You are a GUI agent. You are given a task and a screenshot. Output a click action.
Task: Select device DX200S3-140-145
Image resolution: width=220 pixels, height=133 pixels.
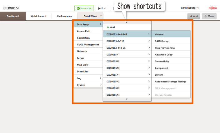click(x=127, y=34)
